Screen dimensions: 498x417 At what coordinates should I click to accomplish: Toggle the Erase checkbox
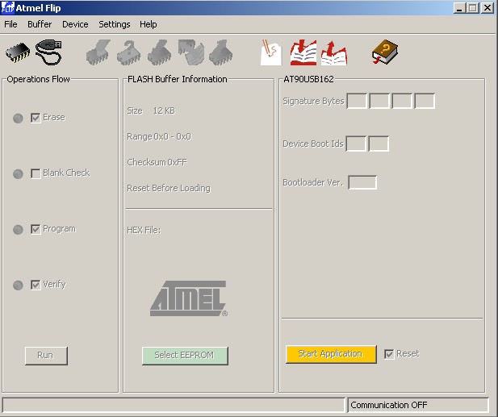[36, 118]
